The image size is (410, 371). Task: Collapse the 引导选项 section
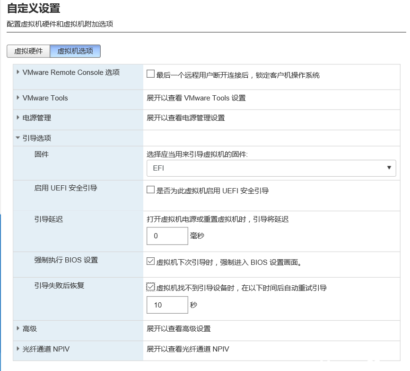pyautogui.click(x=18, y=138)
